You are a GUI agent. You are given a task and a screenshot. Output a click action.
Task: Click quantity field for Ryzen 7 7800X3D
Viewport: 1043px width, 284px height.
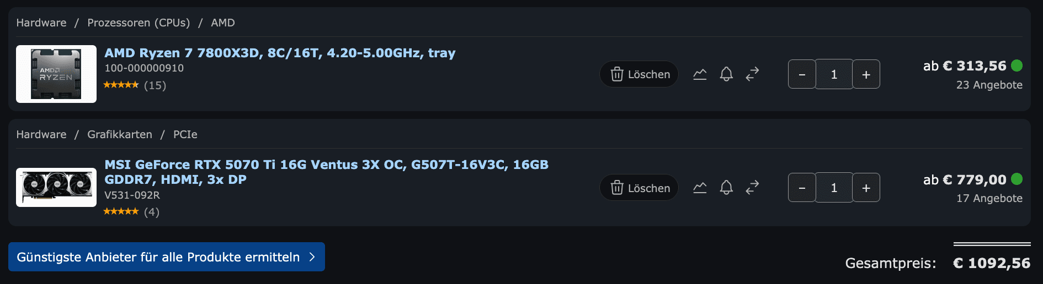(x=834, y=74)
